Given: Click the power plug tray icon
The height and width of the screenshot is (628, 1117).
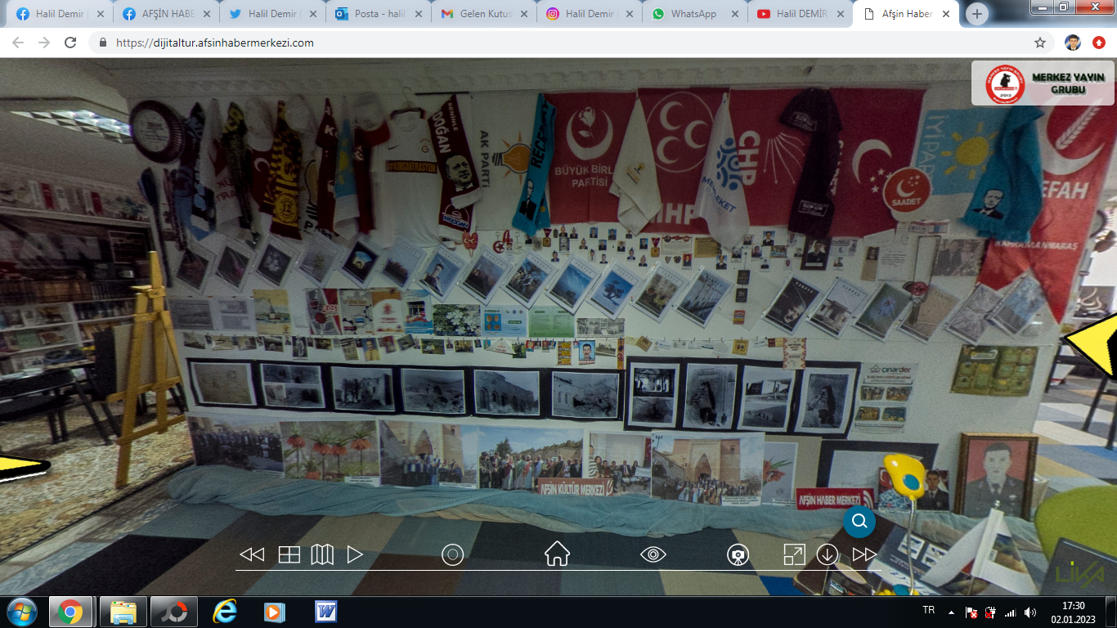Looking at the screenshot, I should point(990,612).
